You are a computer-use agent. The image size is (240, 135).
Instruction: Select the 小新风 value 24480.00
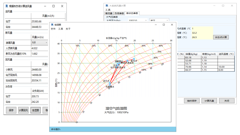36,69
